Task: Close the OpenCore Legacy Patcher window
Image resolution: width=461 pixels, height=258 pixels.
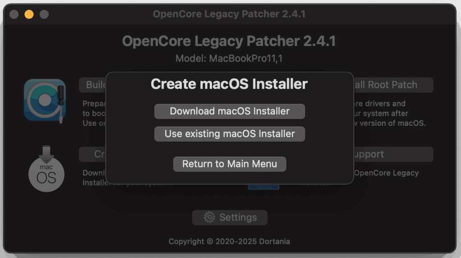Action: pyautogui.click(x=14, y=14)
